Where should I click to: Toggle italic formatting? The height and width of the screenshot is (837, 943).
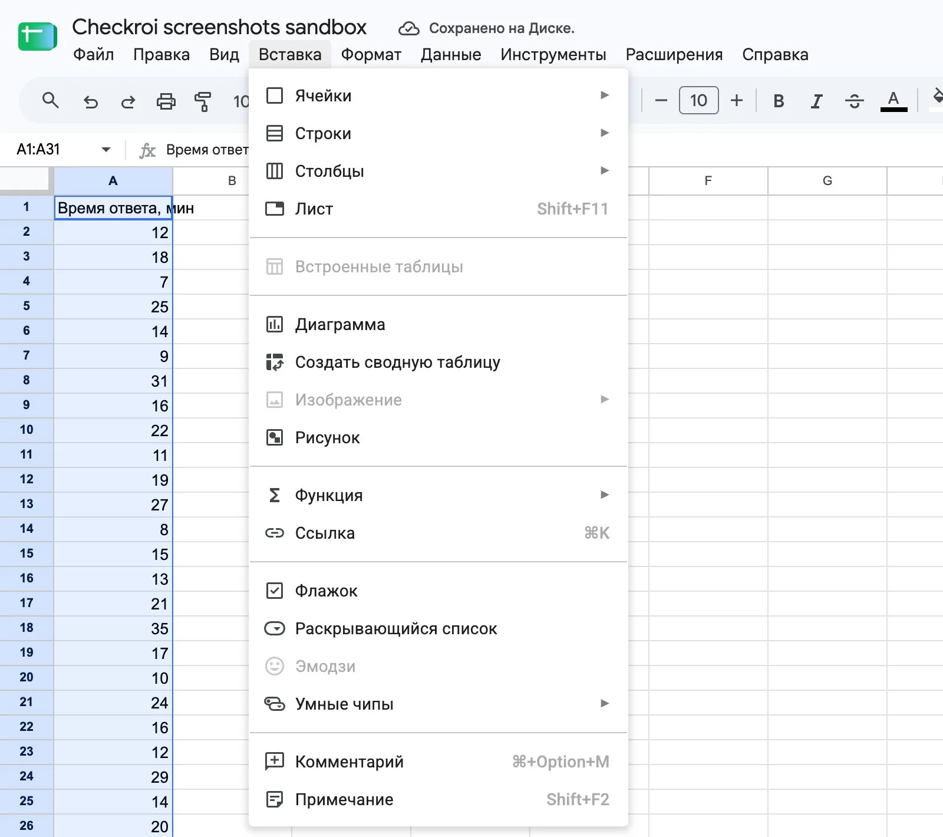point(816,101)
